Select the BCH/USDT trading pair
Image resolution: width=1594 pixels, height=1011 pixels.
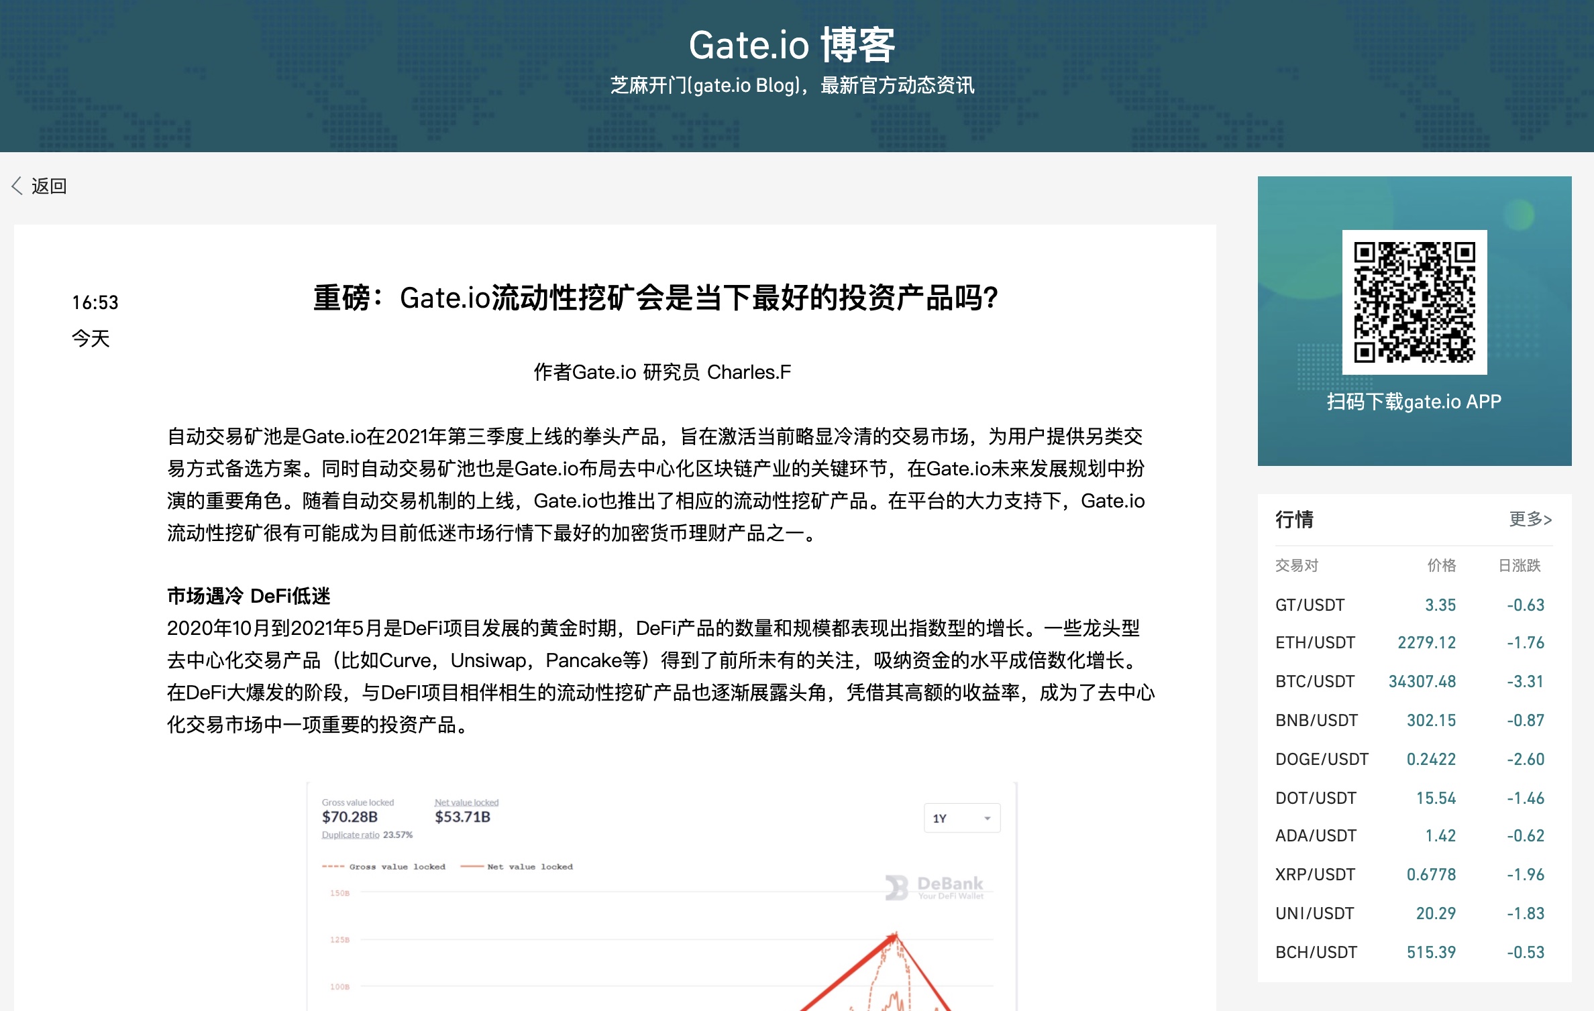coord(1316,952)
